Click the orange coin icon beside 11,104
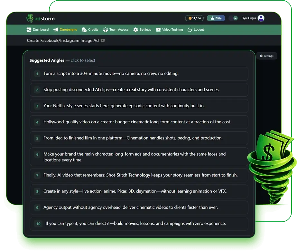The width and height of the screenshot is (297, 252). click(x=190, y=18)
